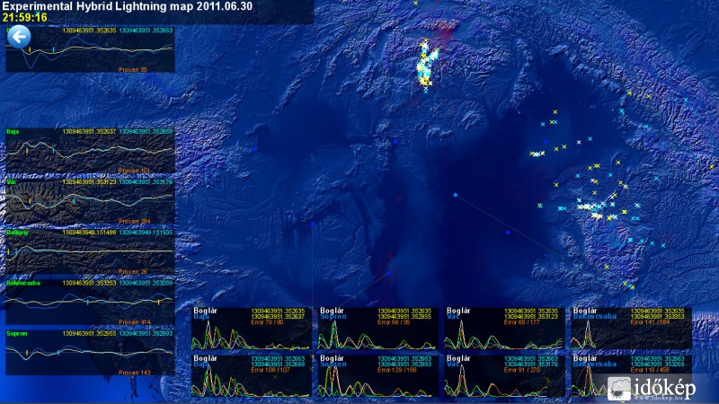Image resolution: width=719 pixels, height=404 pixels.
Task: Click the blue back arrow button
Action: 19,36
